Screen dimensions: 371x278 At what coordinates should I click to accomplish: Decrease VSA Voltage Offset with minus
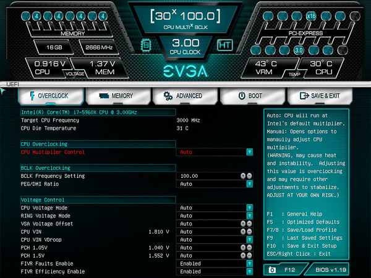[249, 224]
